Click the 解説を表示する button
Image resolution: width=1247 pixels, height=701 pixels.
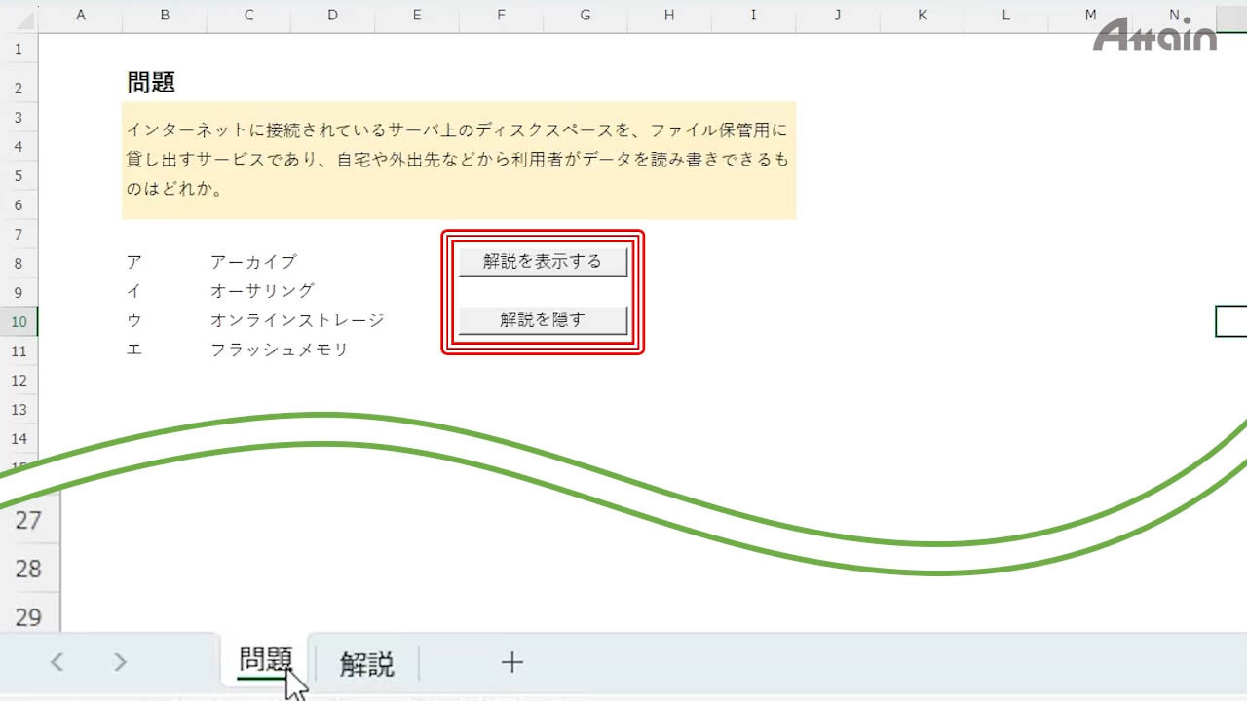coord(543,262)
